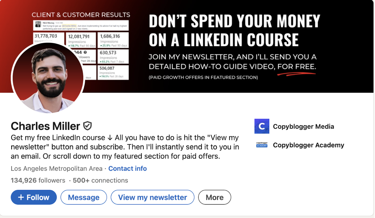Click the 500+ connections text
This screenshot has width=375, height=218.
coord(100,180)
